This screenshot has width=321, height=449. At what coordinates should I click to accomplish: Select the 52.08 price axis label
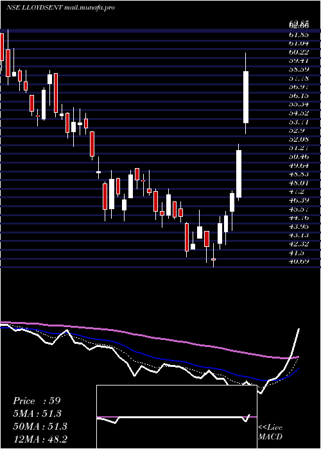click(x=299, y=139)
